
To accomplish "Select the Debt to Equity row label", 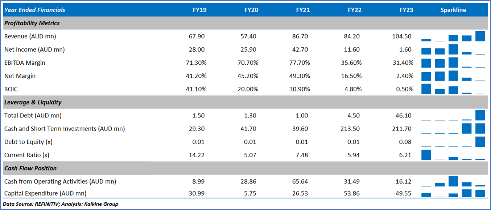I will [28, 142].
